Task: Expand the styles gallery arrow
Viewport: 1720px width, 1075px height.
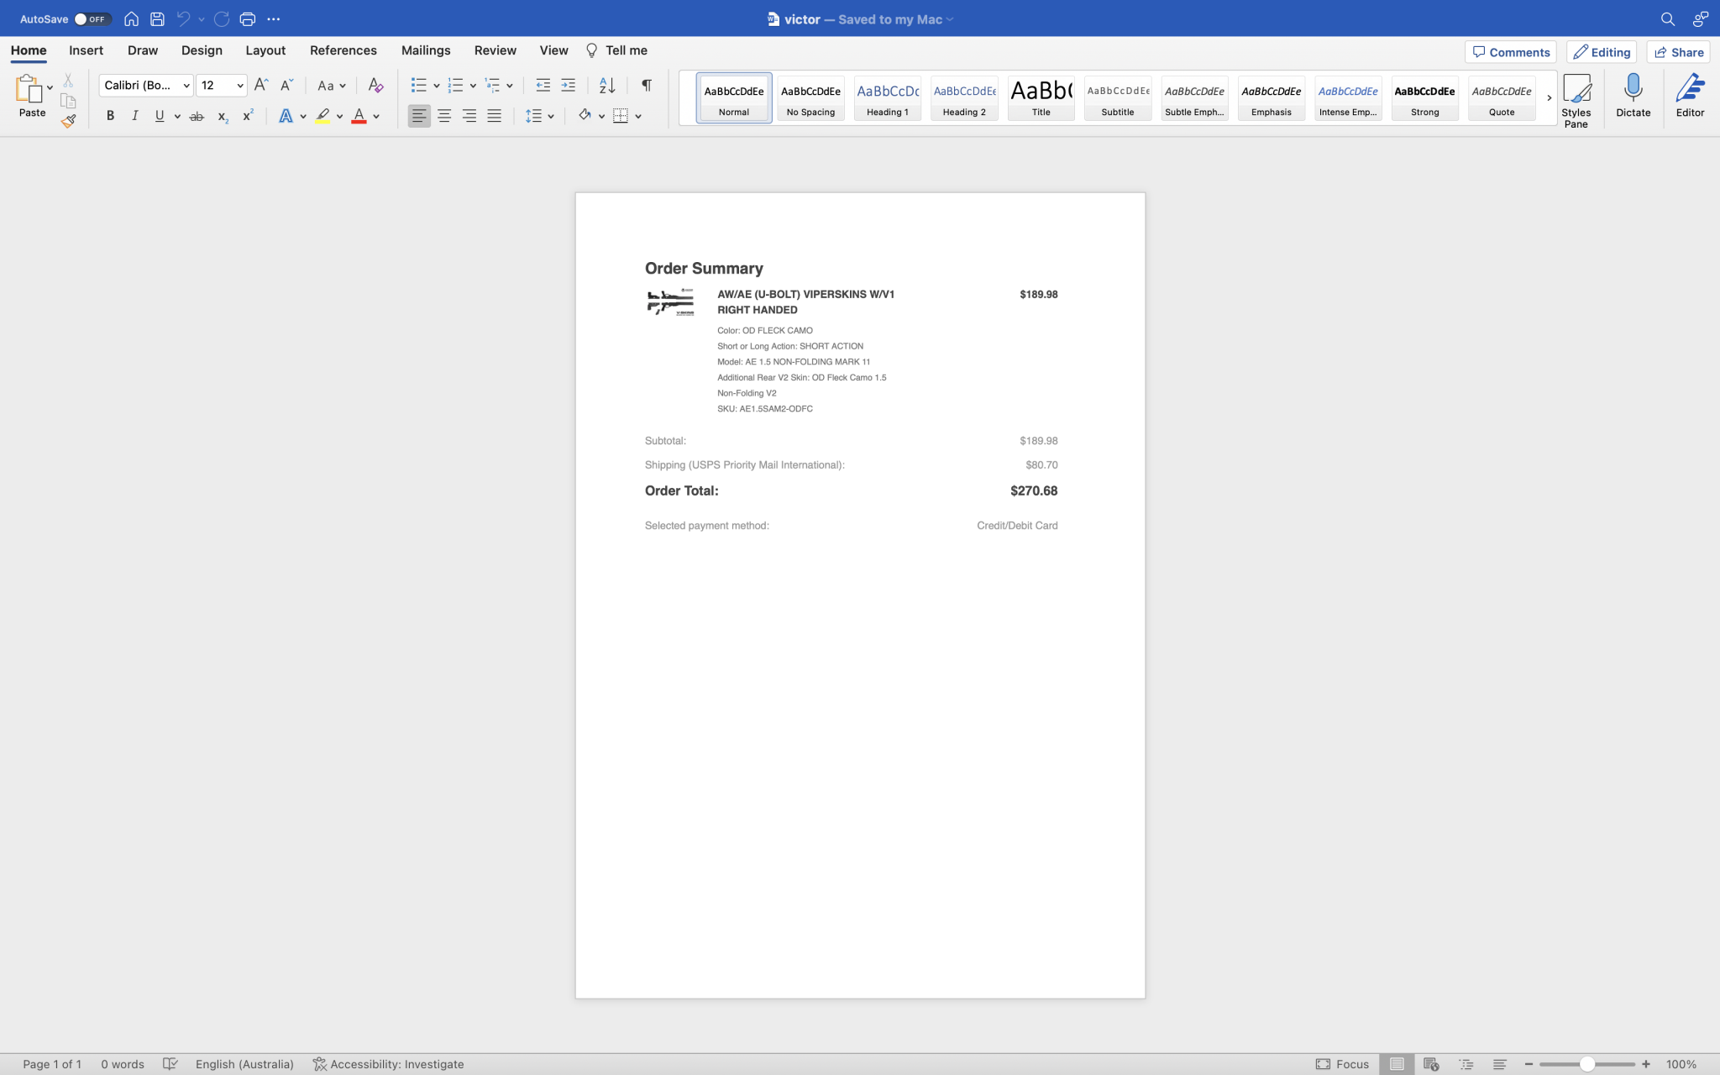Action: (x=1549, y=97)
